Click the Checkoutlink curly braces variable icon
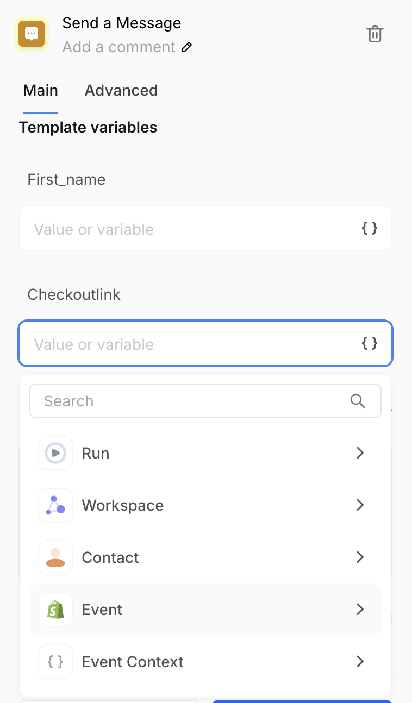This screenshot has width=412, height=703. [370, 343]
